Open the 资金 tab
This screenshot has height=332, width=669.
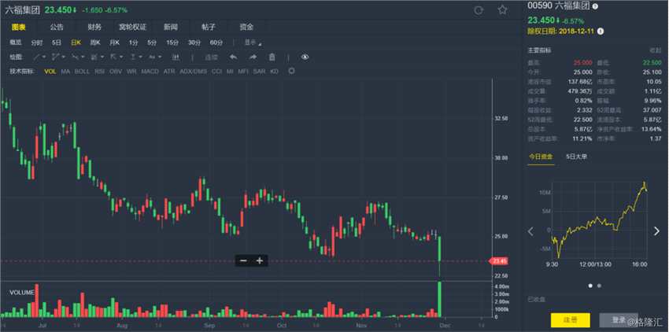tap(246, 28)
